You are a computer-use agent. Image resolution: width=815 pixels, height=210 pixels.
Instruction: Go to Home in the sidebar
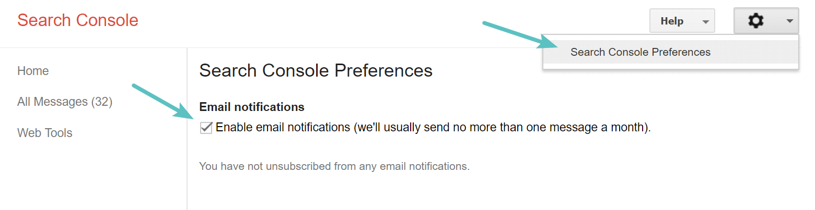[33, 71]
